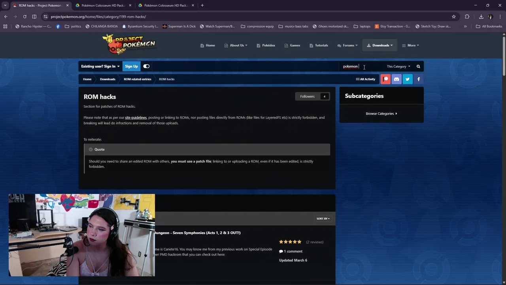
Task: Open the apps grid in bookmarks bar
Action: (x=5, y=27)
